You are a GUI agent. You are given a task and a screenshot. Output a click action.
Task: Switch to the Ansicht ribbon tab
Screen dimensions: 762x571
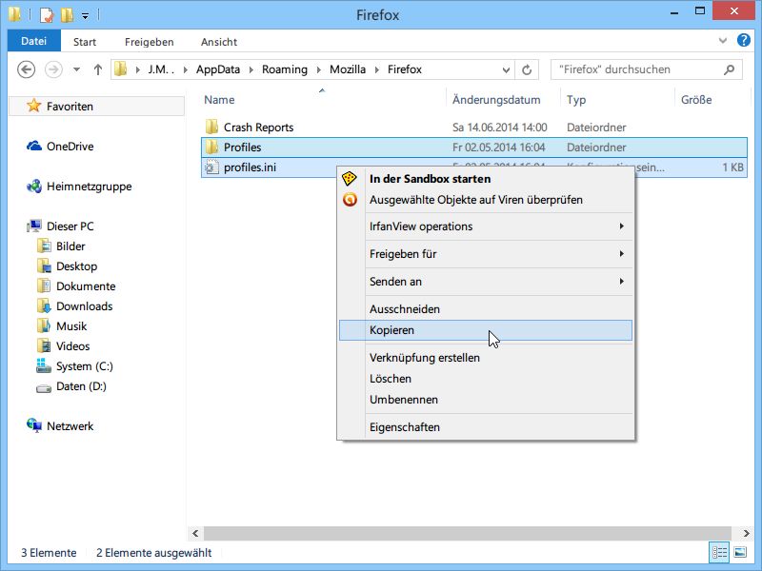pos(219,42)
